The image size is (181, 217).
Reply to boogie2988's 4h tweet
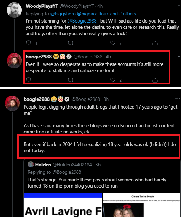(x=29, y=80)
